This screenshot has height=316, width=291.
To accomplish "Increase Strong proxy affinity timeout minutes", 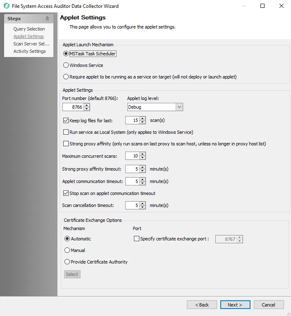I will click(x=142, y=167).
